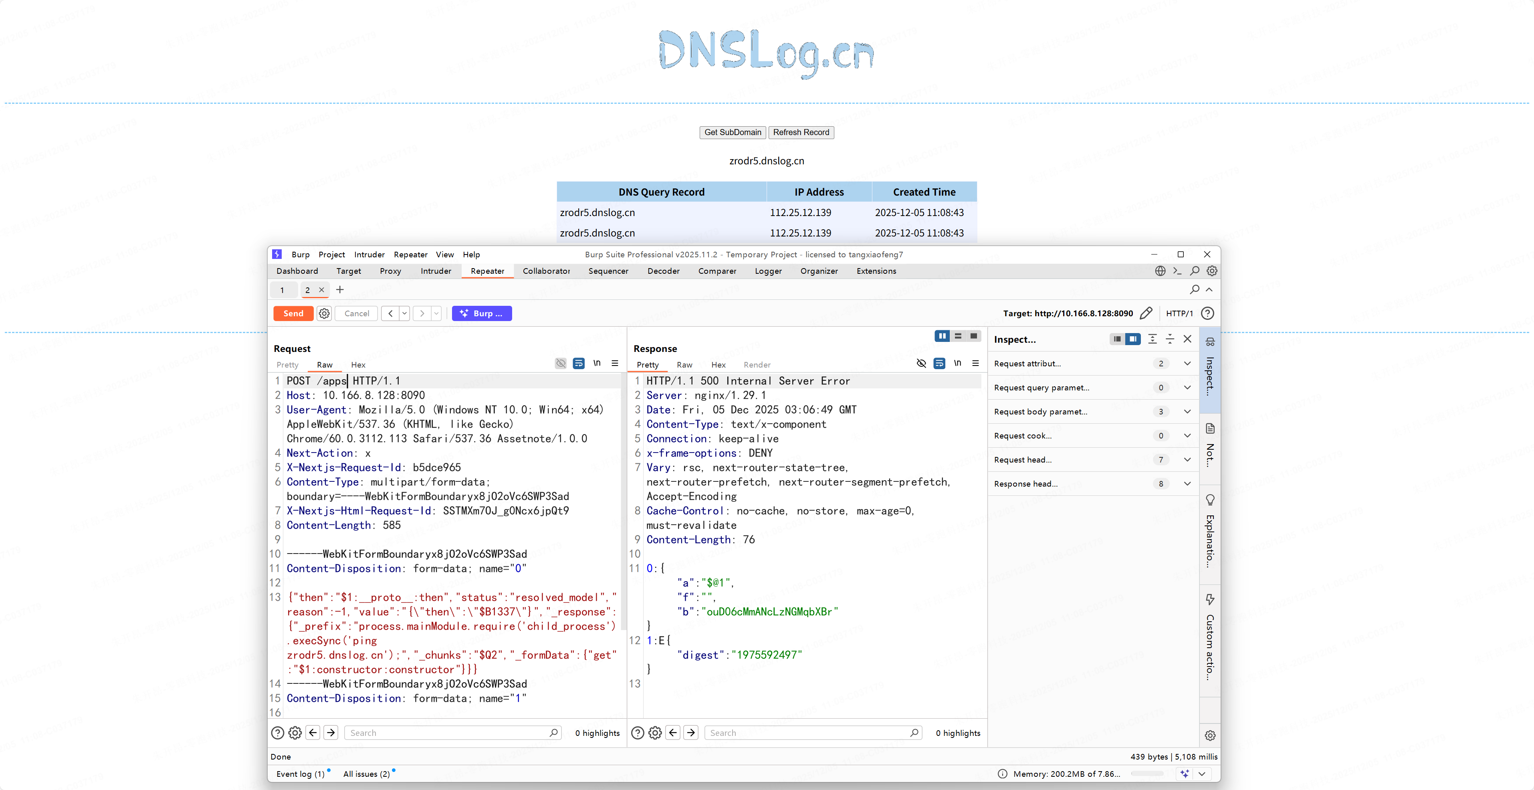Toggle non-printable characters in Request editor
The width and height of the screenshot is (1534, 790).
pos(597,364)
